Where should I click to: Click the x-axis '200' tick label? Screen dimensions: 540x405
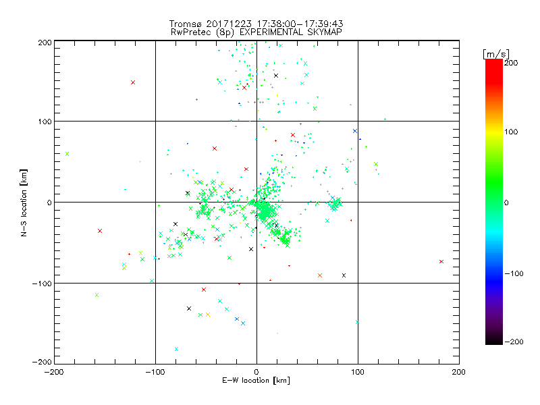pyautogui.click(x=459, y=372)
